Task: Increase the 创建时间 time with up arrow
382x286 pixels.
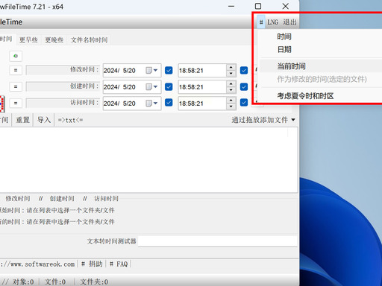Action: [231, 84]
